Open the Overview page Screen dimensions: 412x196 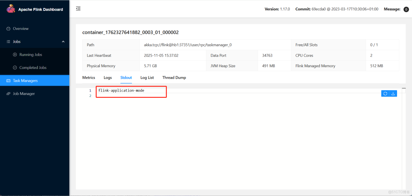coord(35,29)
